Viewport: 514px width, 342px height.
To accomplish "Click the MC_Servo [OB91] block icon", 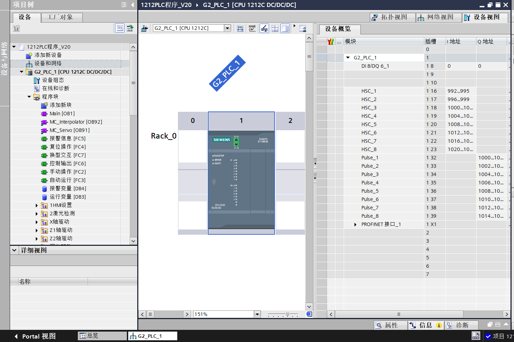I will coord(44,130).
